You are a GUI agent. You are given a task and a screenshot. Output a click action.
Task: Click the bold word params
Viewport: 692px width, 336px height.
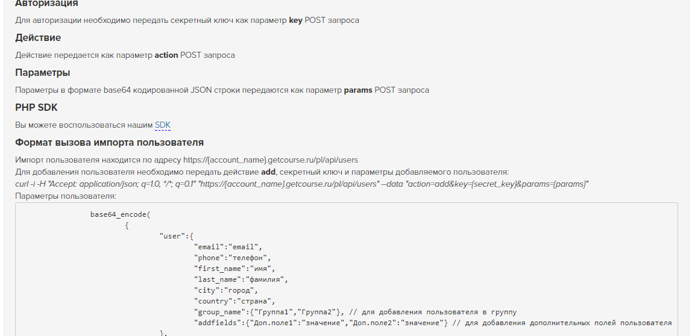pos(358,90)
